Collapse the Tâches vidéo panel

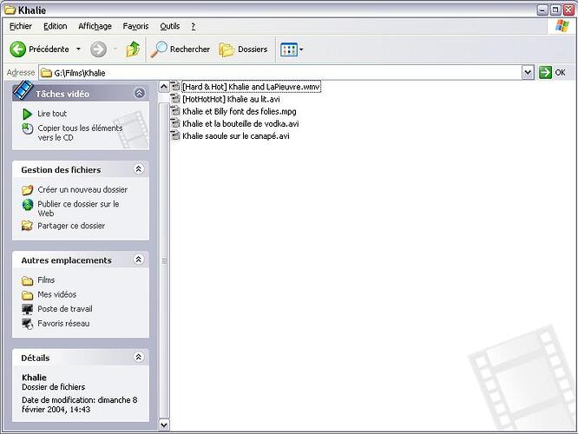click(139, 93)
